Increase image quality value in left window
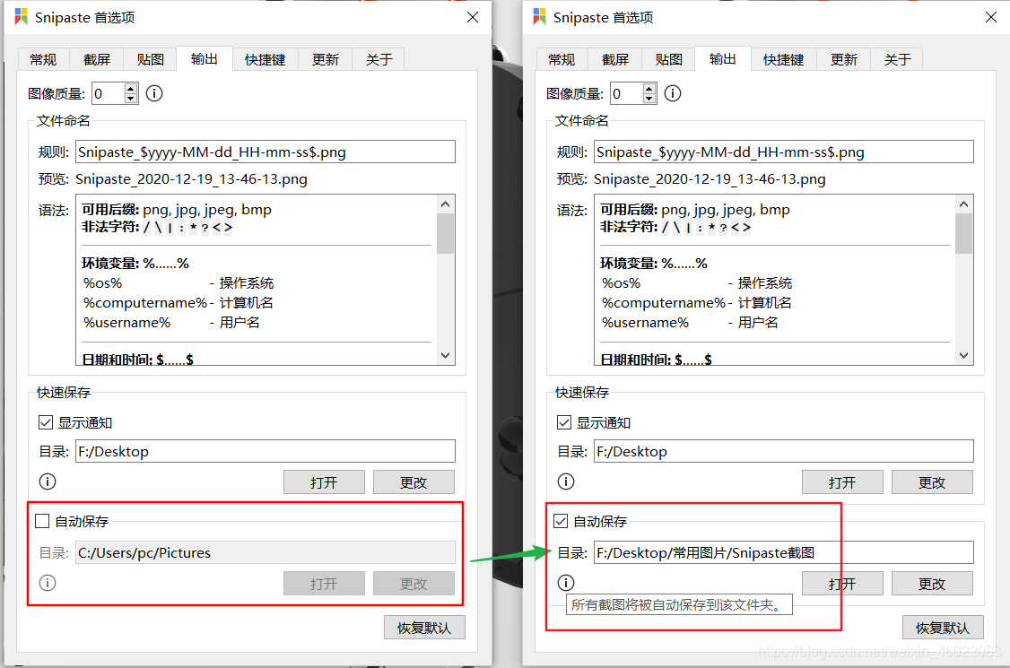This screenshot has width=1010, height=668. click(131, 88)
